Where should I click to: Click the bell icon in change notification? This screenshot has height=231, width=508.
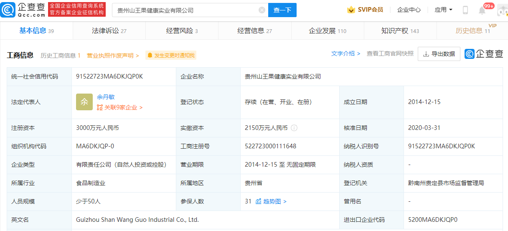pos(150,55)
